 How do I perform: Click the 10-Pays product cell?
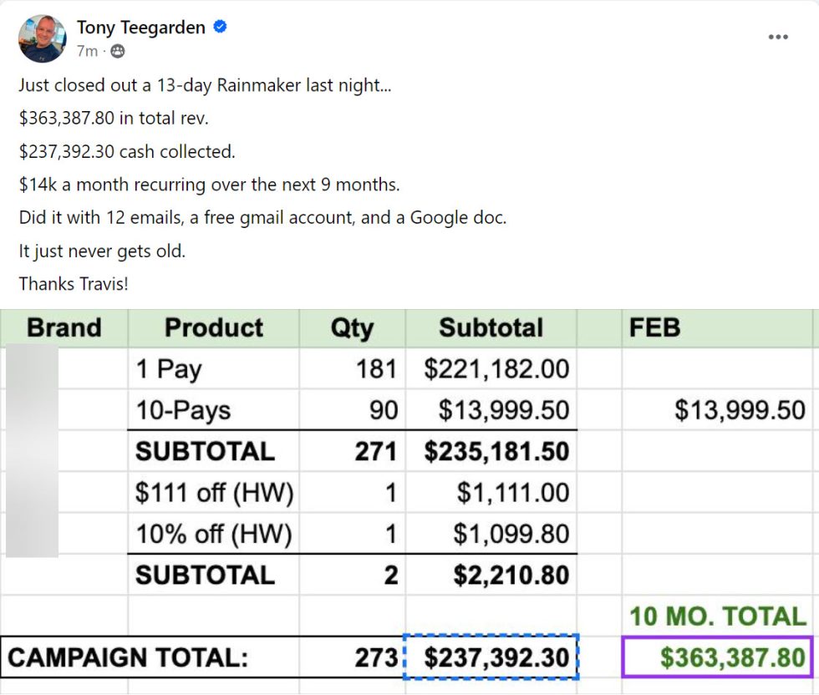(213, 409)
